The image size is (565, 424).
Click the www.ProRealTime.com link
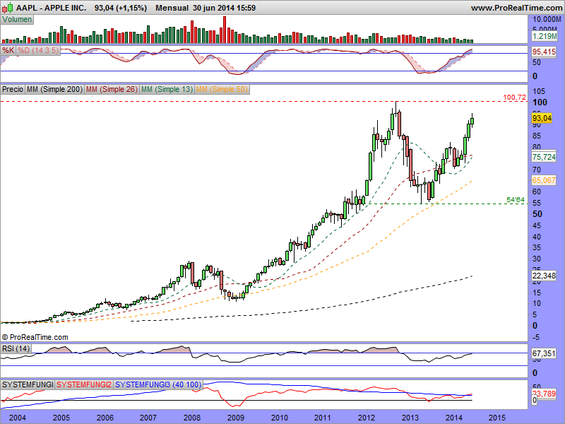[x=516, y=8]
